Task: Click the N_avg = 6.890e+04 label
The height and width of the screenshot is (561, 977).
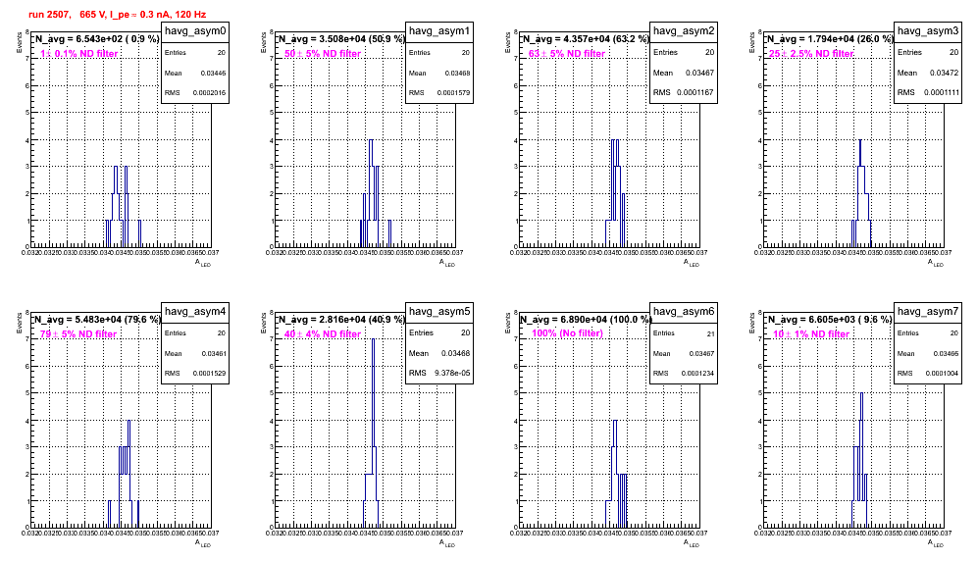Action: 585,319
